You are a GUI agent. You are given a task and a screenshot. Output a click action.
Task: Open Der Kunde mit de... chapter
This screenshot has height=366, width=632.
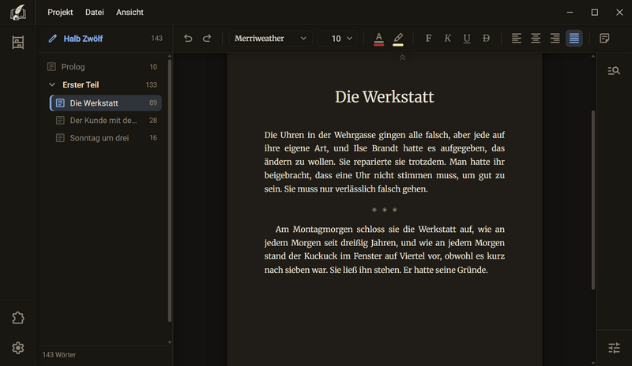click(x=106, y=121)
